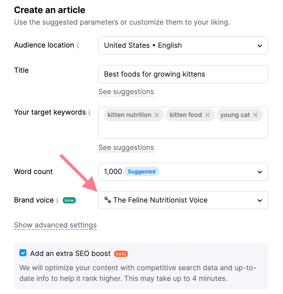
Task: Click the blue Suggested badge in Word count
Action: (141, 171)
